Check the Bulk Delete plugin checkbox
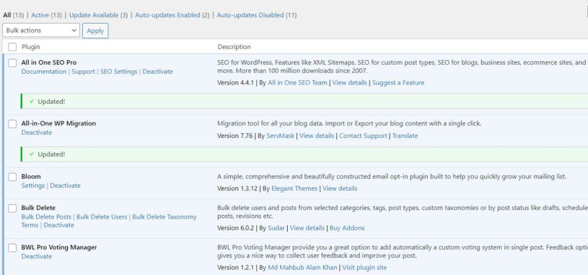 13,207
